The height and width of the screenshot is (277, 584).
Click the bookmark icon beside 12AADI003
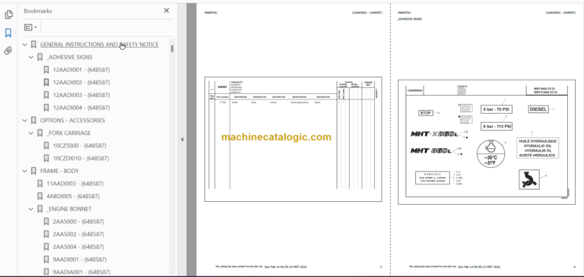point(46,95)
